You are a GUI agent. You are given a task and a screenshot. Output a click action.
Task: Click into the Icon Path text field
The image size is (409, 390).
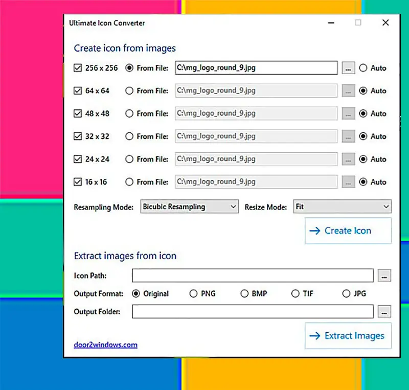click(x=253, y=276)
